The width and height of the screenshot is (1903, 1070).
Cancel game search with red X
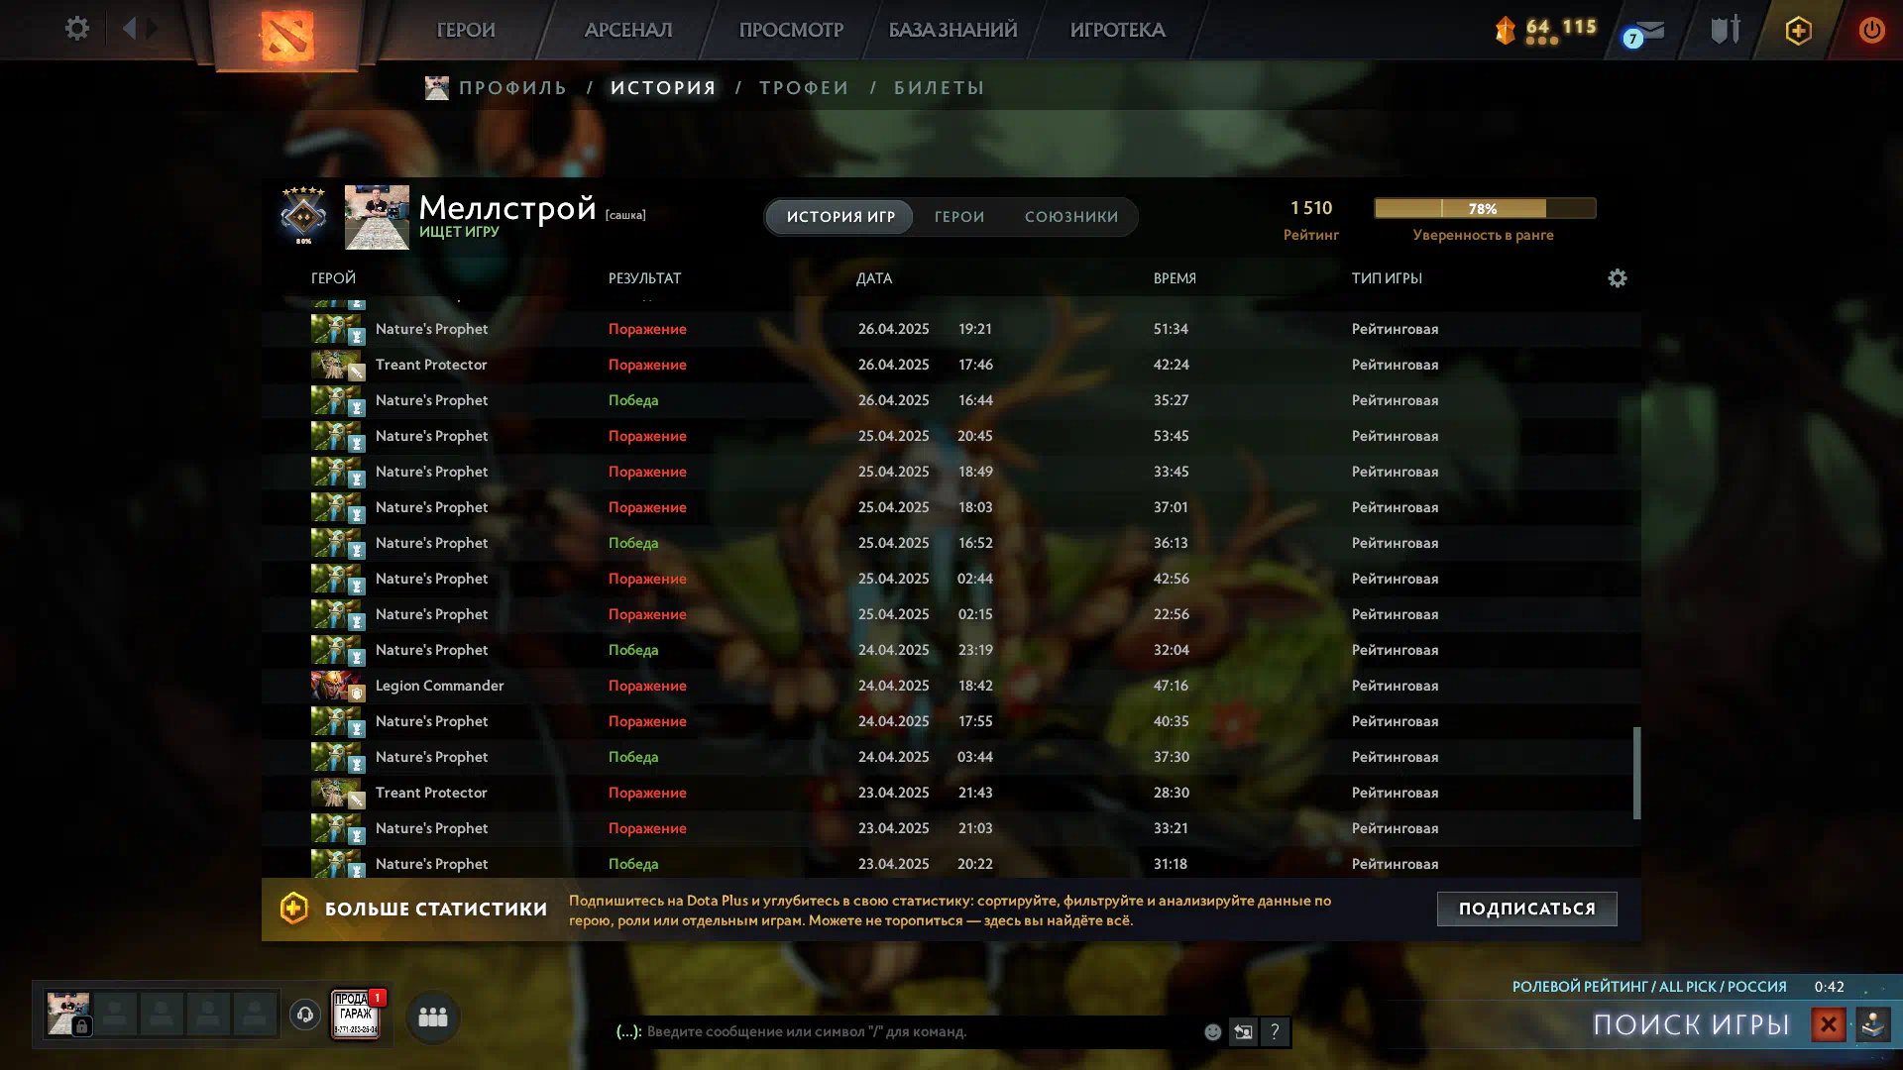pyautogui.click(x=1829, y=1024)
